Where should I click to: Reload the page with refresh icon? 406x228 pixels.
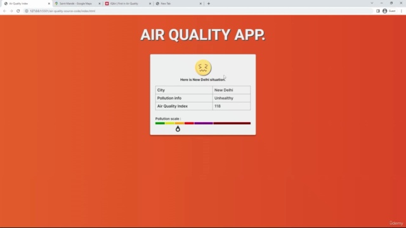(x=18, y=11)
